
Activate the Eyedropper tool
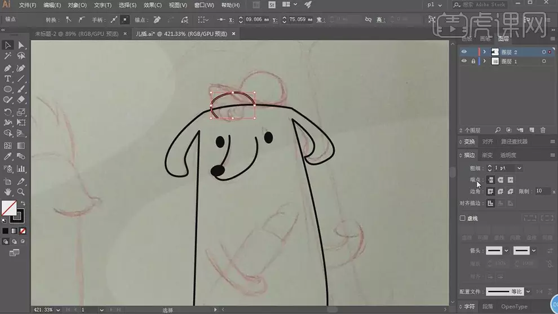coord(8,157)
